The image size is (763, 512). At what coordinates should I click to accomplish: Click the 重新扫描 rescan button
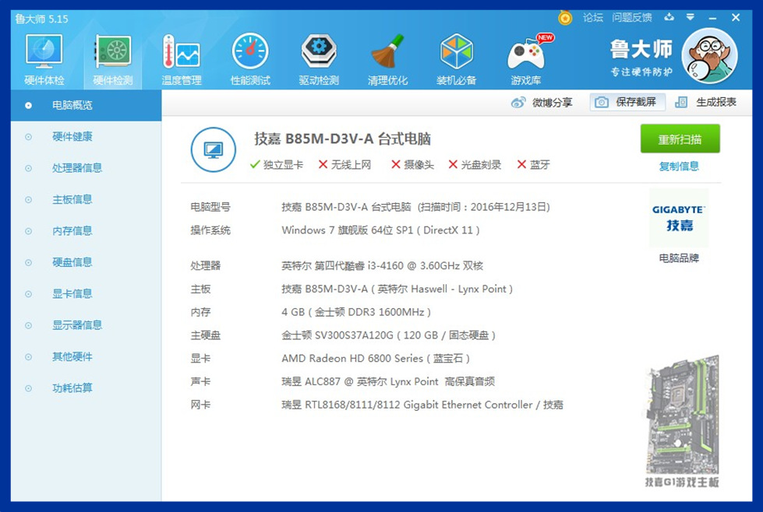point(680,139)
